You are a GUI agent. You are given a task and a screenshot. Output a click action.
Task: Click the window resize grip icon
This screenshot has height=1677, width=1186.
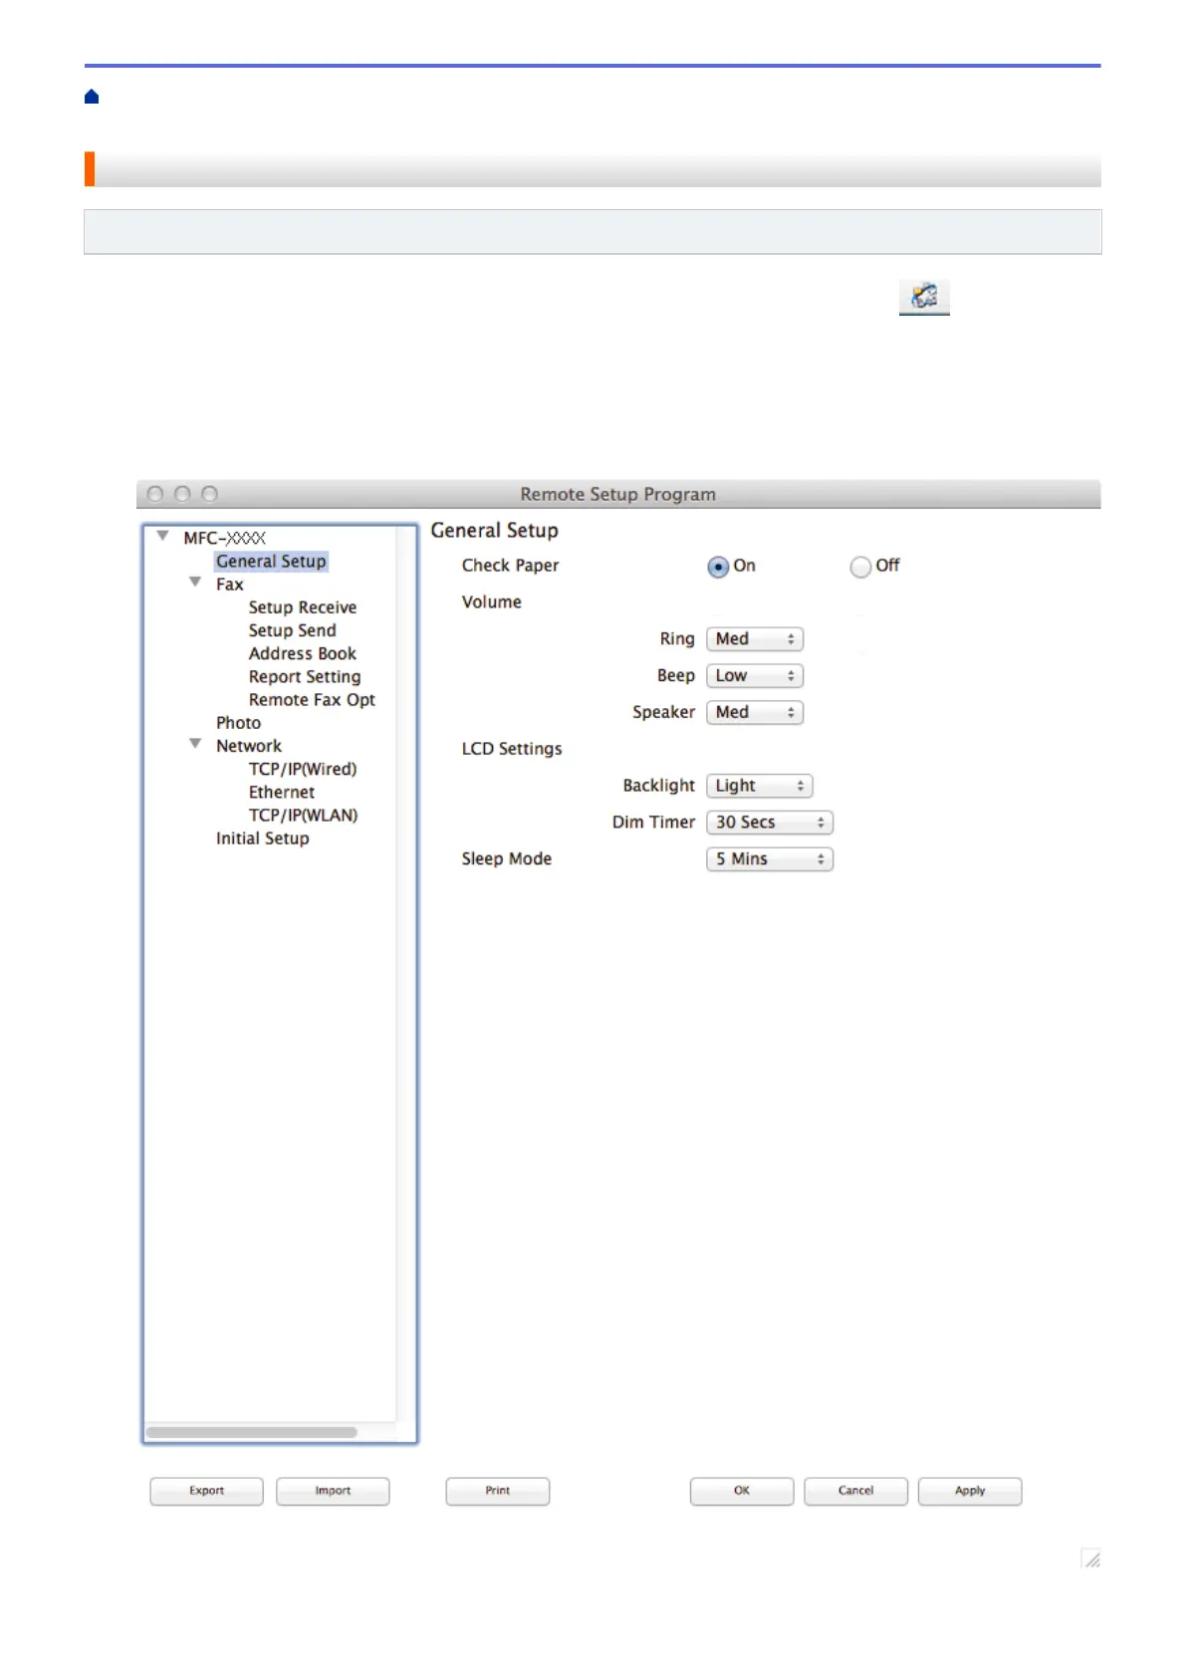pos(1092,1559)
